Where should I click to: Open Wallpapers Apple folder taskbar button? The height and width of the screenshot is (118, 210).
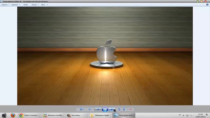[x=100, y=115]
